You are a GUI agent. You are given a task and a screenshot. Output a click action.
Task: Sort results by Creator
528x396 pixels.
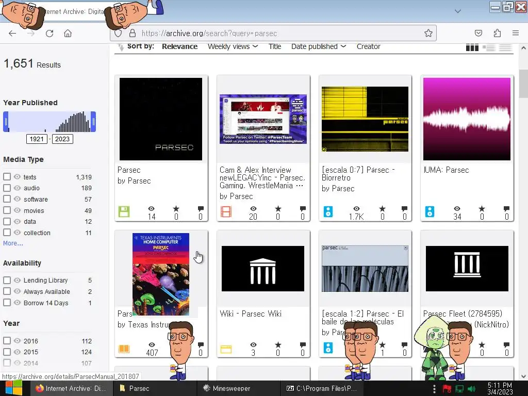coord(368,46)
